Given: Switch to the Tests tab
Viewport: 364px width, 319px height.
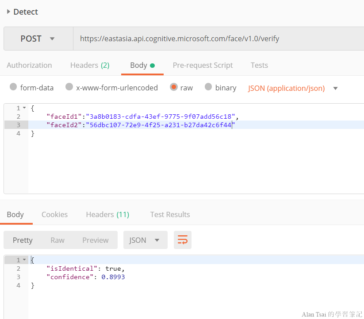Looking at the screenshot, I should pos(259,65).
